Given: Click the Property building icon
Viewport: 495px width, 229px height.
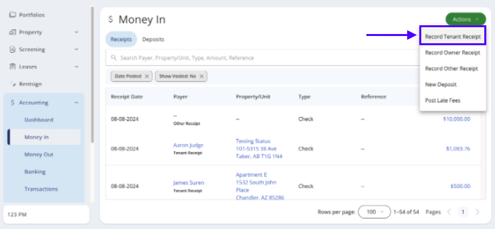Looking at the screenshot, I should pos(13,32).
